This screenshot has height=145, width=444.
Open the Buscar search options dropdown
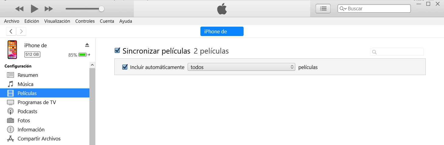tap(343, 9)
